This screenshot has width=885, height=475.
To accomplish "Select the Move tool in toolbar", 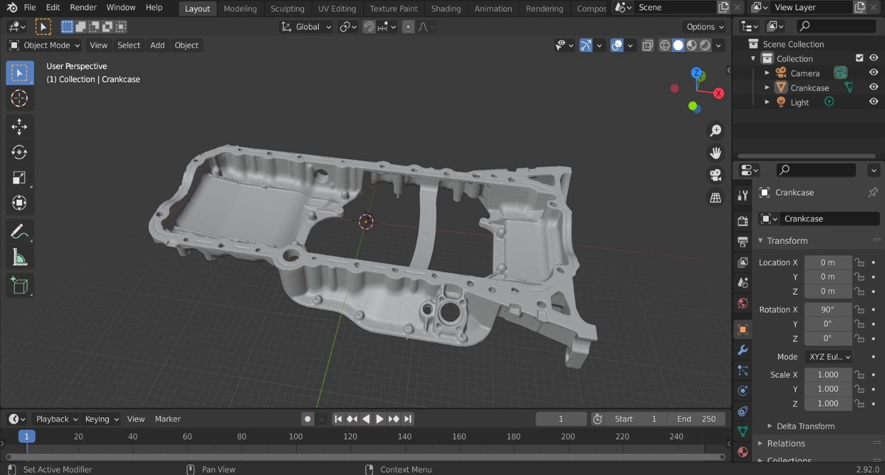I will click(19, 126).
